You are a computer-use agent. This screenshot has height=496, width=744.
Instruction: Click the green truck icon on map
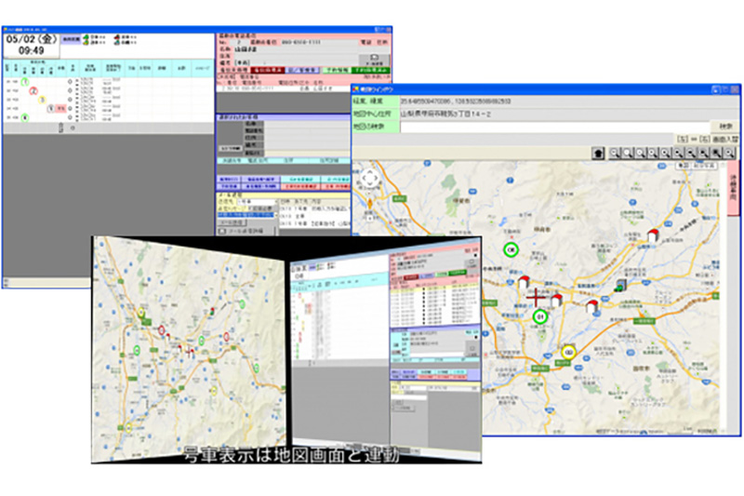(x=621, y=284)
